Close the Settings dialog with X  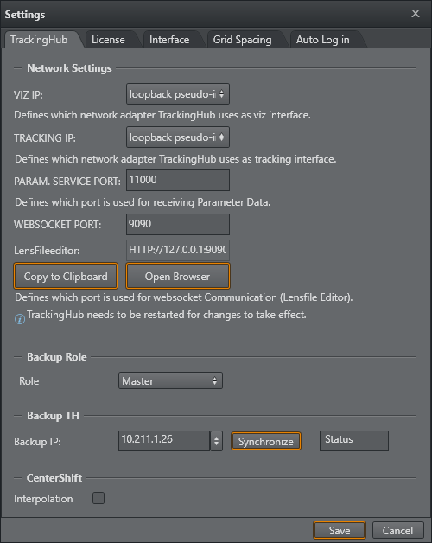tap(416, 14)
